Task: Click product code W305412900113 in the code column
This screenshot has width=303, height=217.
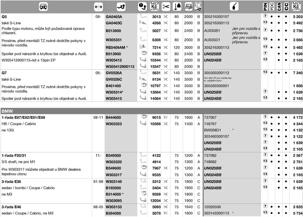Action: click(120, 67)
